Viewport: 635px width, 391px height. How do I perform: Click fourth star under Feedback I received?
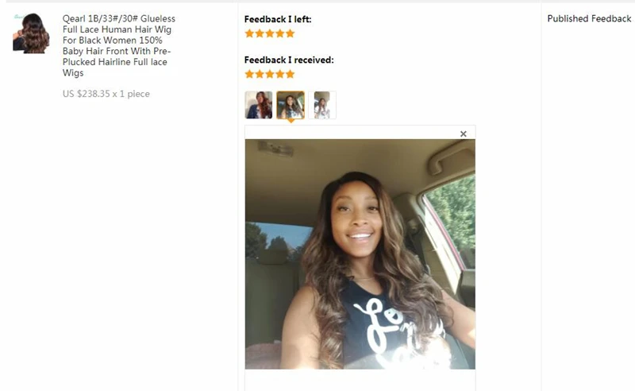280,74
